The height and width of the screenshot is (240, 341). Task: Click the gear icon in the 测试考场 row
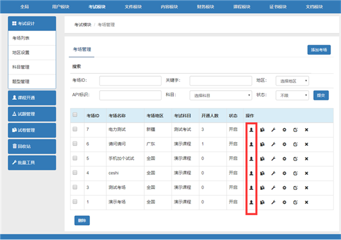pos(284,188)
